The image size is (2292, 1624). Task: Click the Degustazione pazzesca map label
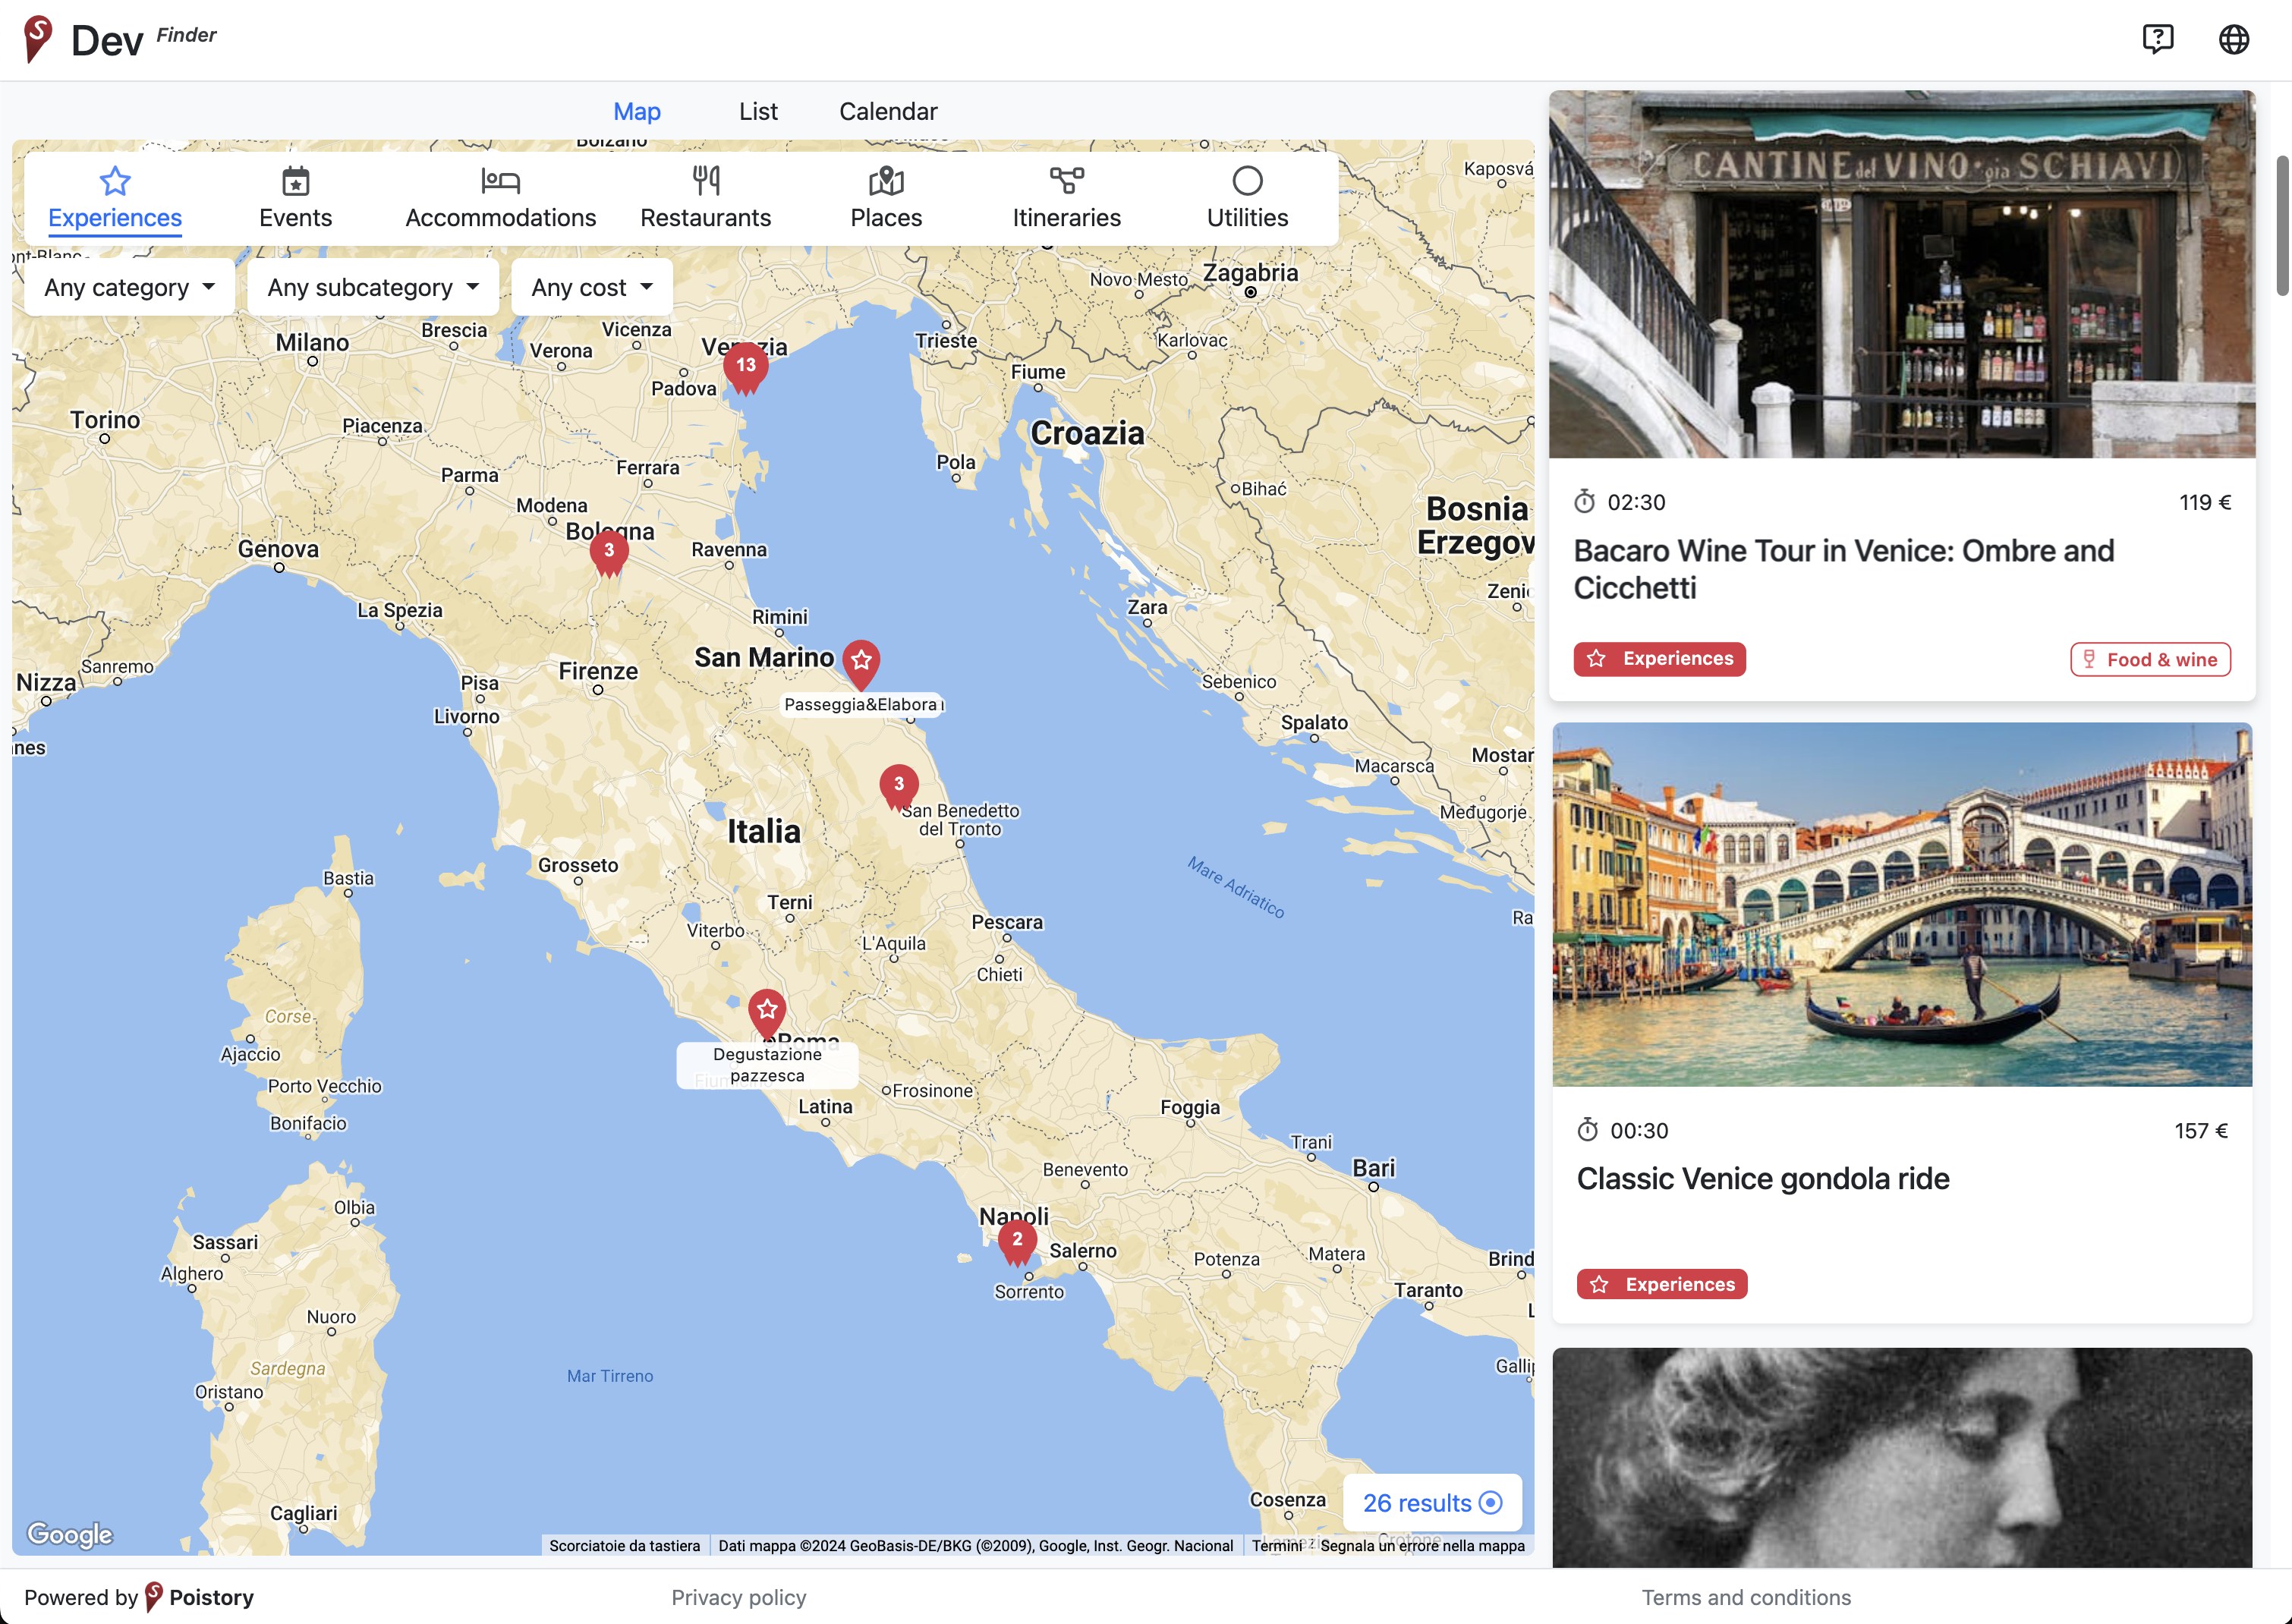[767, 1065]
